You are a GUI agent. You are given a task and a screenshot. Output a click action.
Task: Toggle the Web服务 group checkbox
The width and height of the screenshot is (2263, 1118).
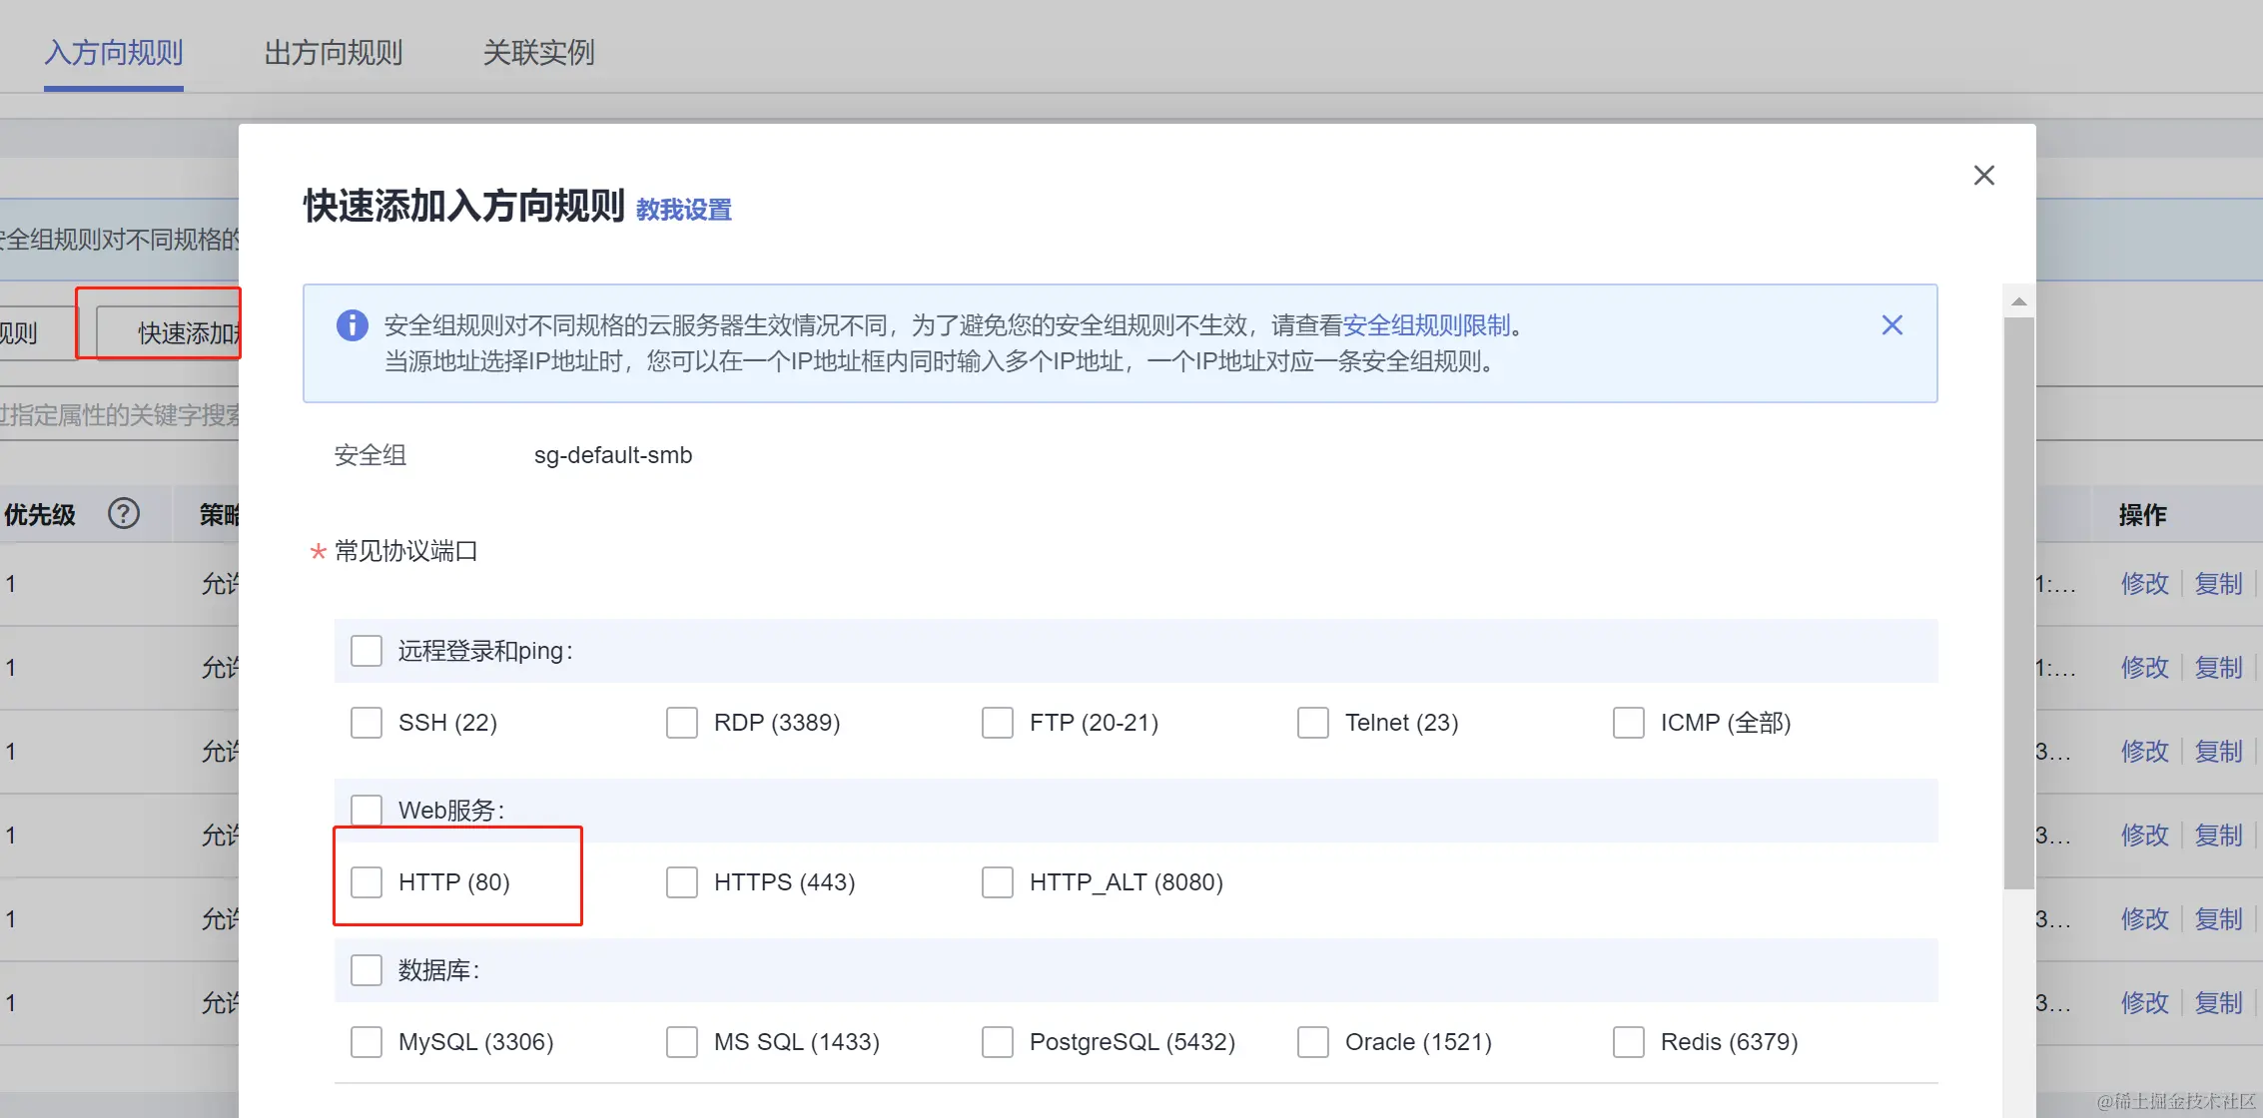tap(366, 810)
